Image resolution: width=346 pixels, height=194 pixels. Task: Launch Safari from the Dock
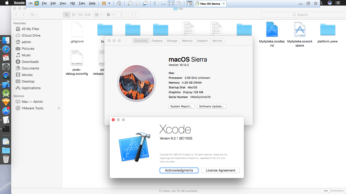point(6,49)
